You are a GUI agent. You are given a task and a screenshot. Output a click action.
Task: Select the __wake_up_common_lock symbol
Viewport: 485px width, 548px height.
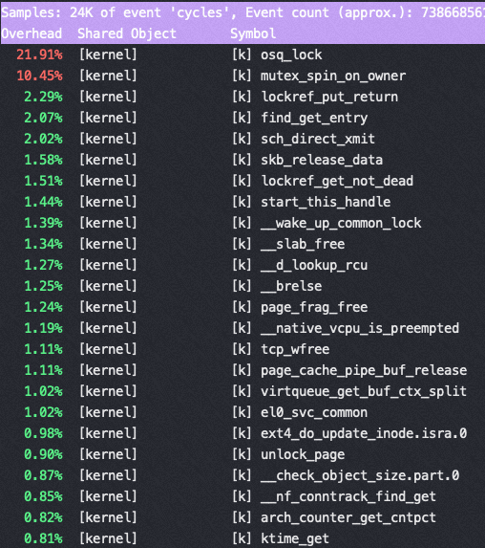tap(341, 224)
